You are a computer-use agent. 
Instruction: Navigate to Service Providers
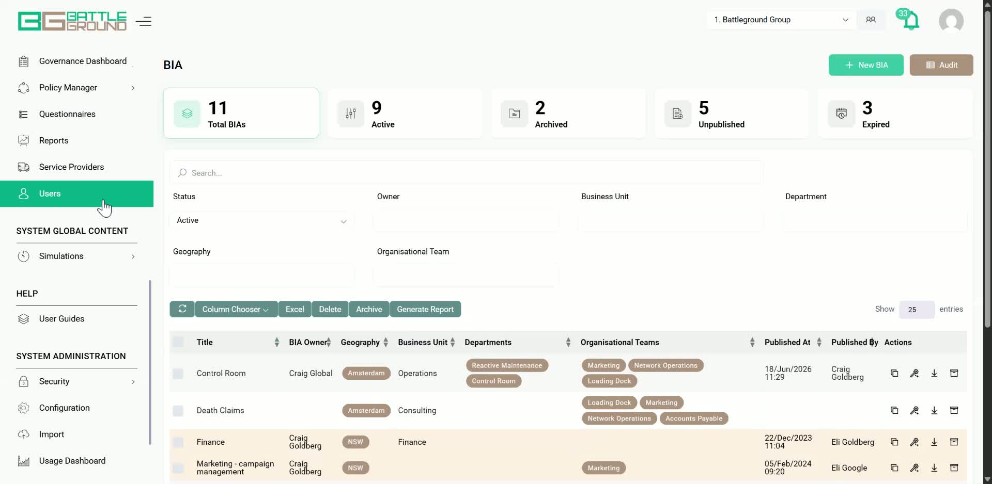tap(76, 167)
